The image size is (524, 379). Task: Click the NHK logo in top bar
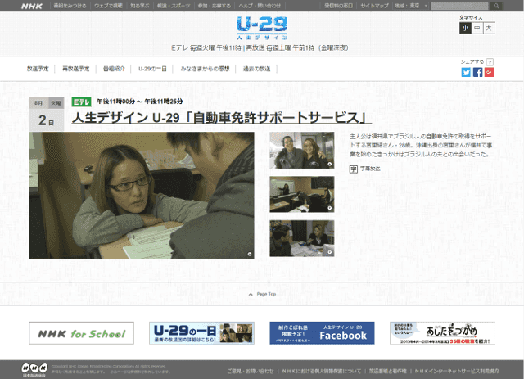tap(32, 6)
